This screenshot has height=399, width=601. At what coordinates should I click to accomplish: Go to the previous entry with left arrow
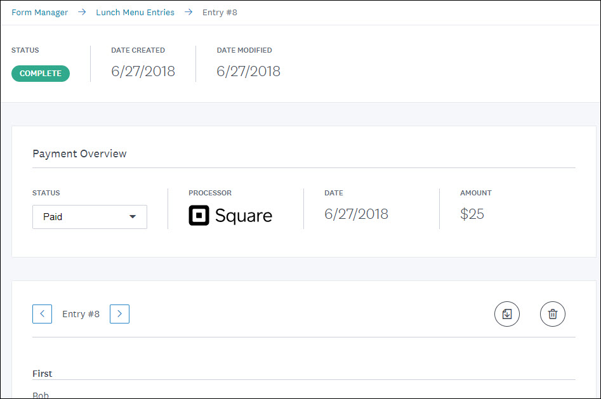(x=42, y=314)
